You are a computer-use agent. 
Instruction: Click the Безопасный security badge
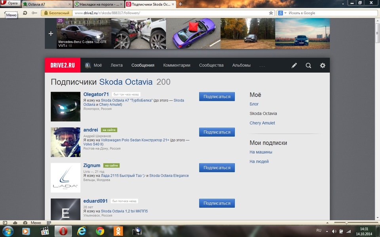57,13
